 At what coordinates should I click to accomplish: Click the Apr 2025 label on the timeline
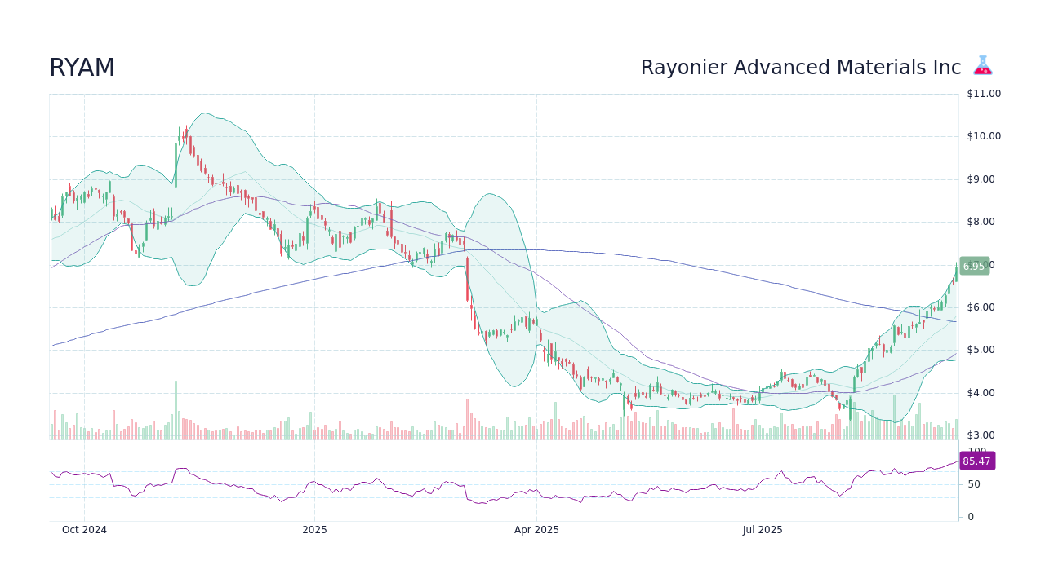[x=537, y=530]
